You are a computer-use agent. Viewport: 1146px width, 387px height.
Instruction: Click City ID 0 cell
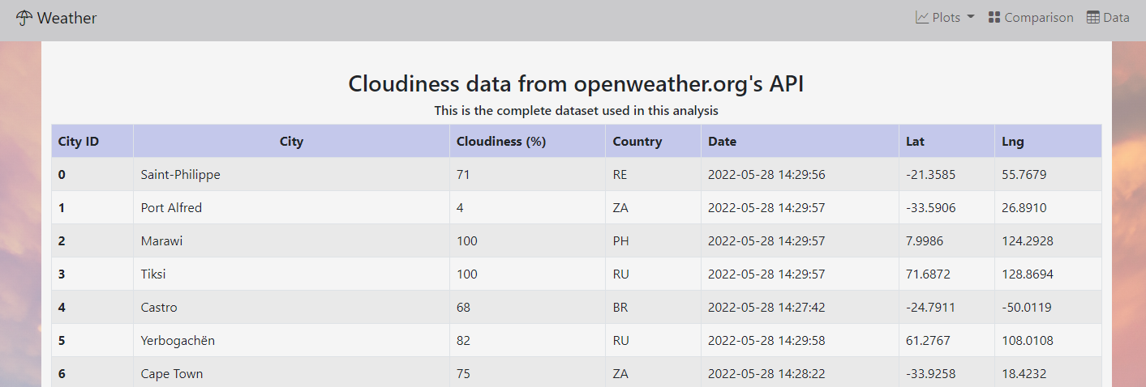point(92,174)
